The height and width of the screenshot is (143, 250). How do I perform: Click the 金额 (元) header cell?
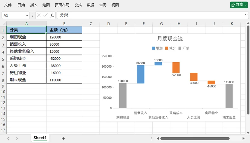(64, 30)
